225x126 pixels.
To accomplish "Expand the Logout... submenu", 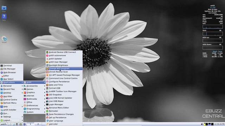I will coord(12,120).
